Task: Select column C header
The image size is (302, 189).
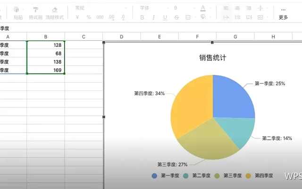Action: [x=84, y=37]
